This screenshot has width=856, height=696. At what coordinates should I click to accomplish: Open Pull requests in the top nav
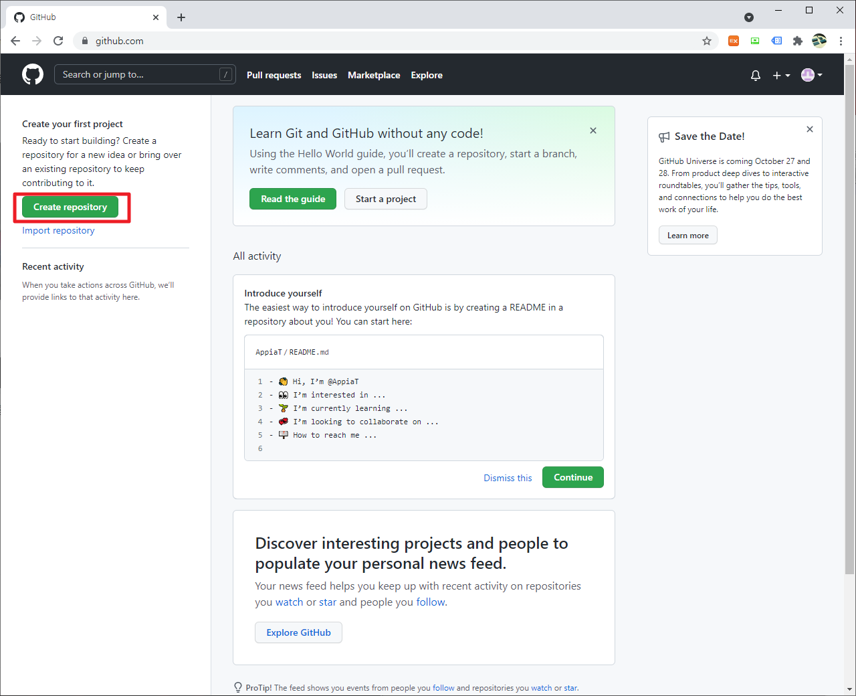274,75
